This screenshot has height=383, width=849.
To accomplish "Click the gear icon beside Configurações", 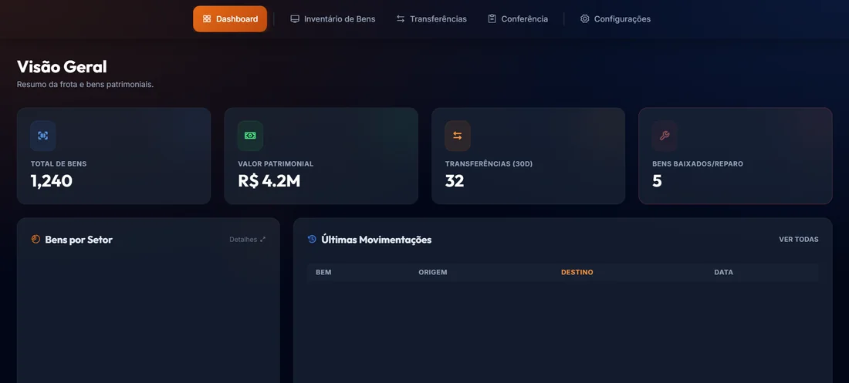I will [x=584, y=19].
